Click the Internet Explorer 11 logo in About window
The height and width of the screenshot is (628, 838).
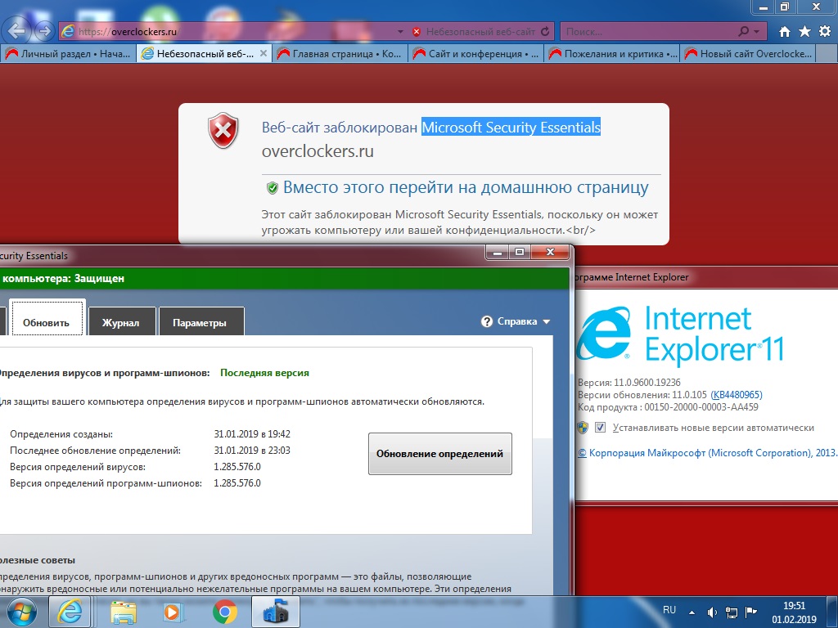coord(680,334)
